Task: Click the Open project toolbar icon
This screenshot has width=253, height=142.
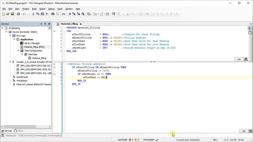Action: point(8,14)
